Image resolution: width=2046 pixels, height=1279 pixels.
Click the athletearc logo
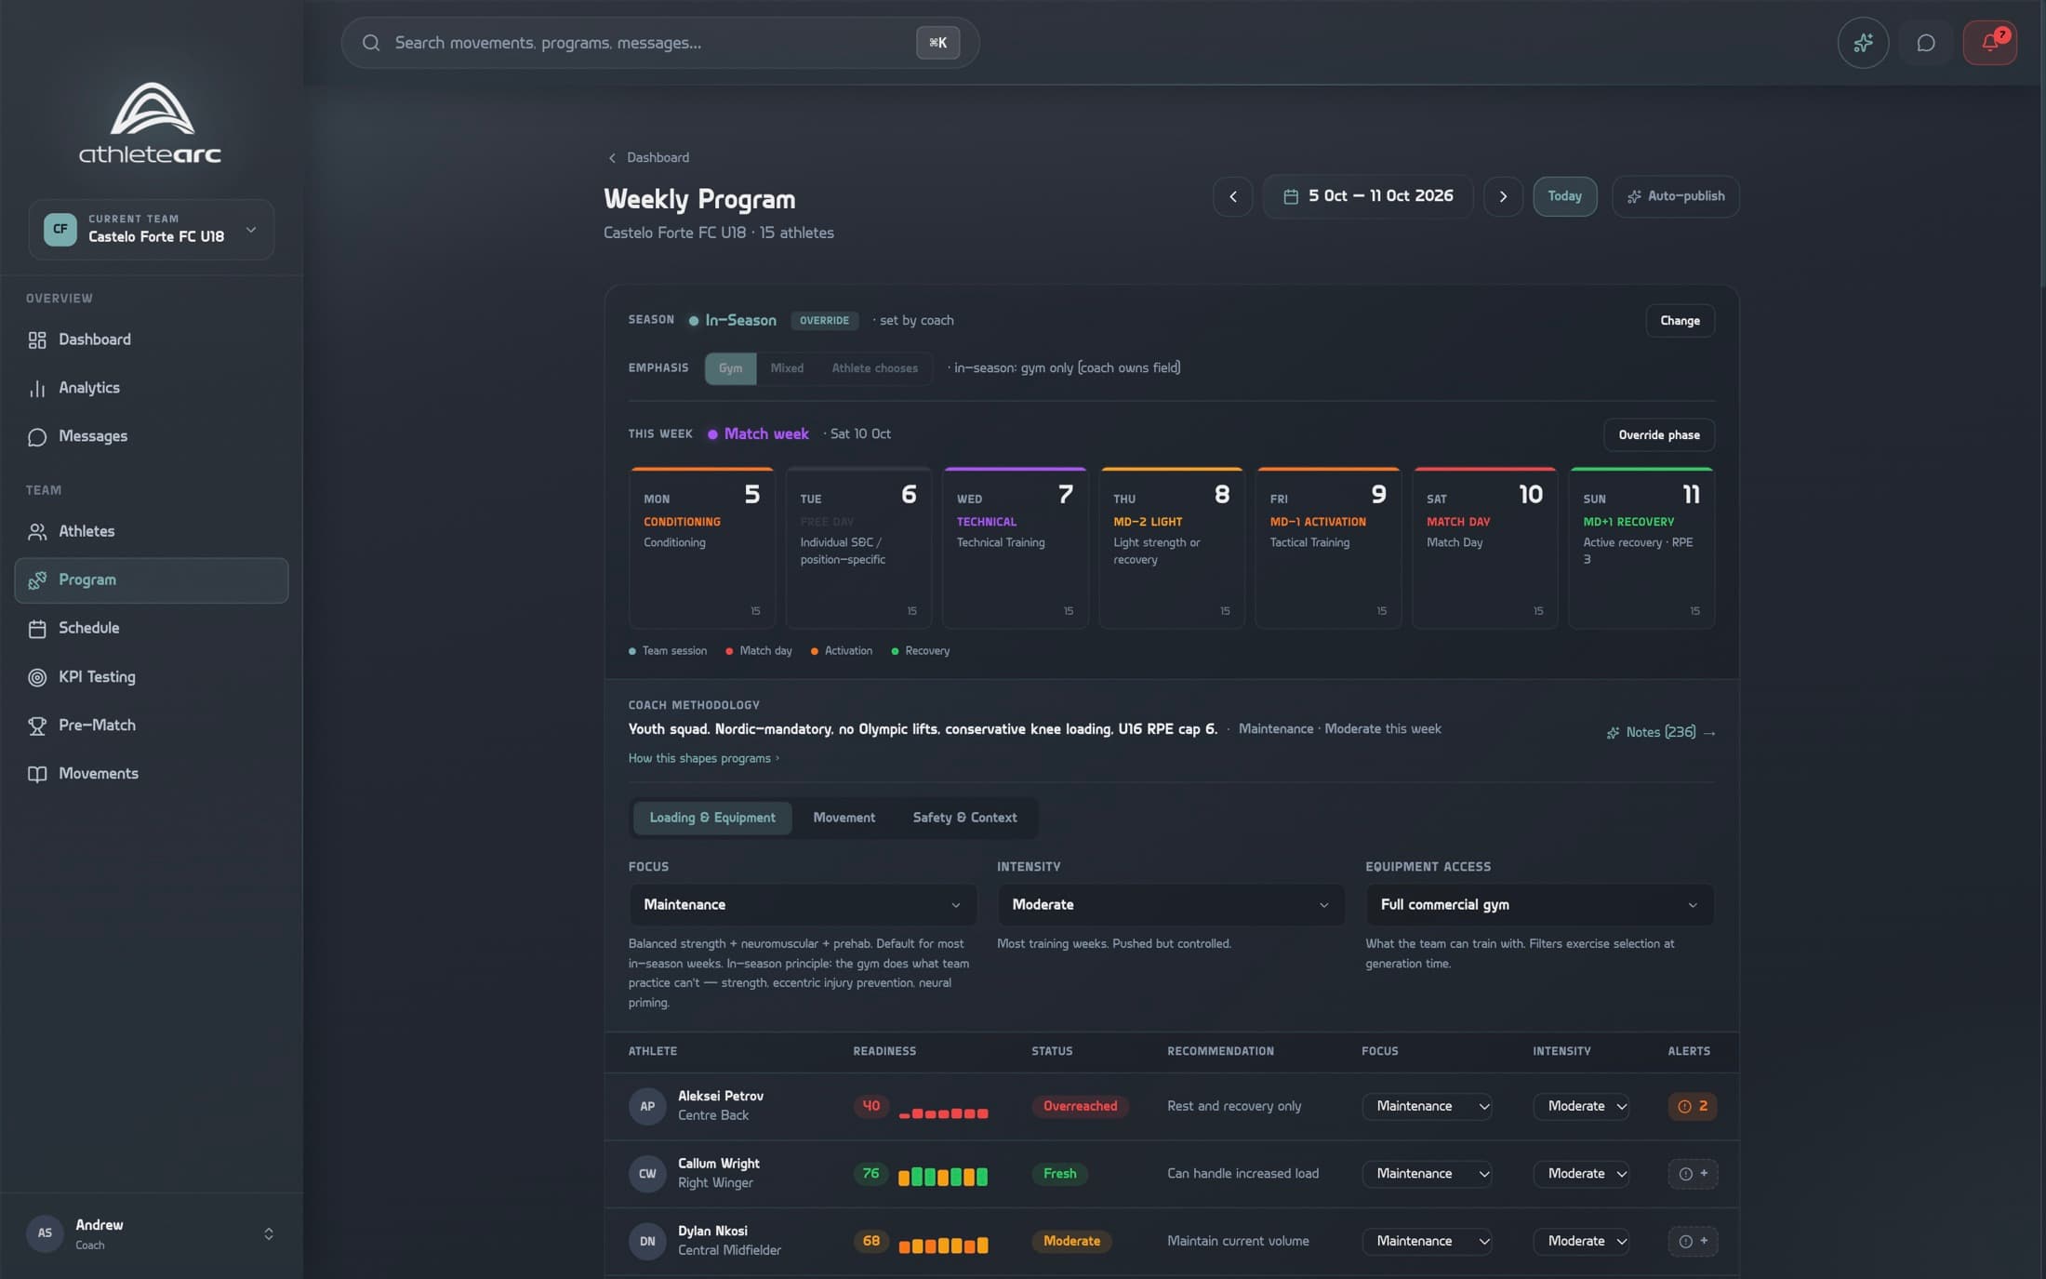[x=151, y=123]
